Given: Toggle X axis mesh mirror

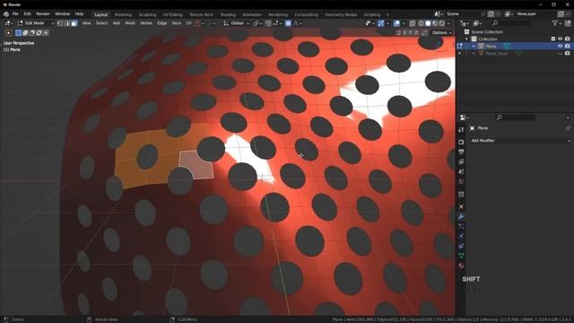Looking at the screenshot, I should (404, 33).
